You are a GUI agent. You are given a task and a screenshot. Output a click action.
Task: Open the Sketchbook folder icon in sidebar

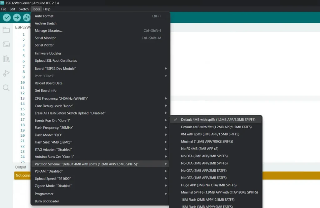[6, 30]
